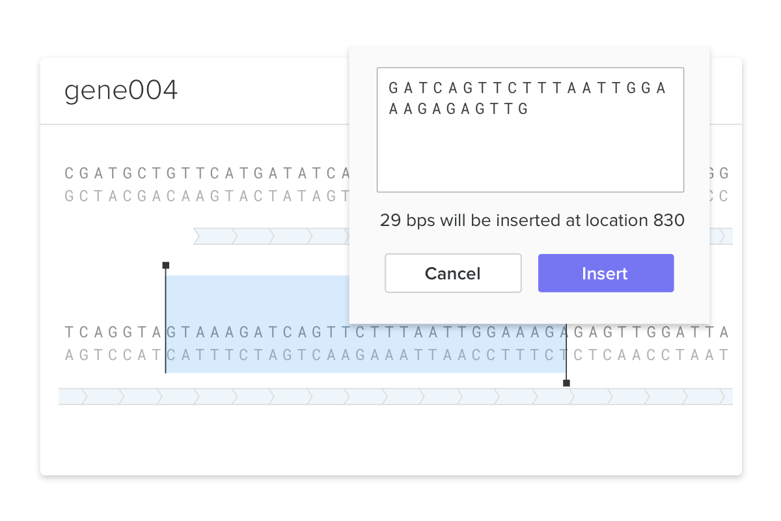Click the AGTCCAT complementary bases before the selection
This screenshot has height=521, width=781.
tap(114, 355)
